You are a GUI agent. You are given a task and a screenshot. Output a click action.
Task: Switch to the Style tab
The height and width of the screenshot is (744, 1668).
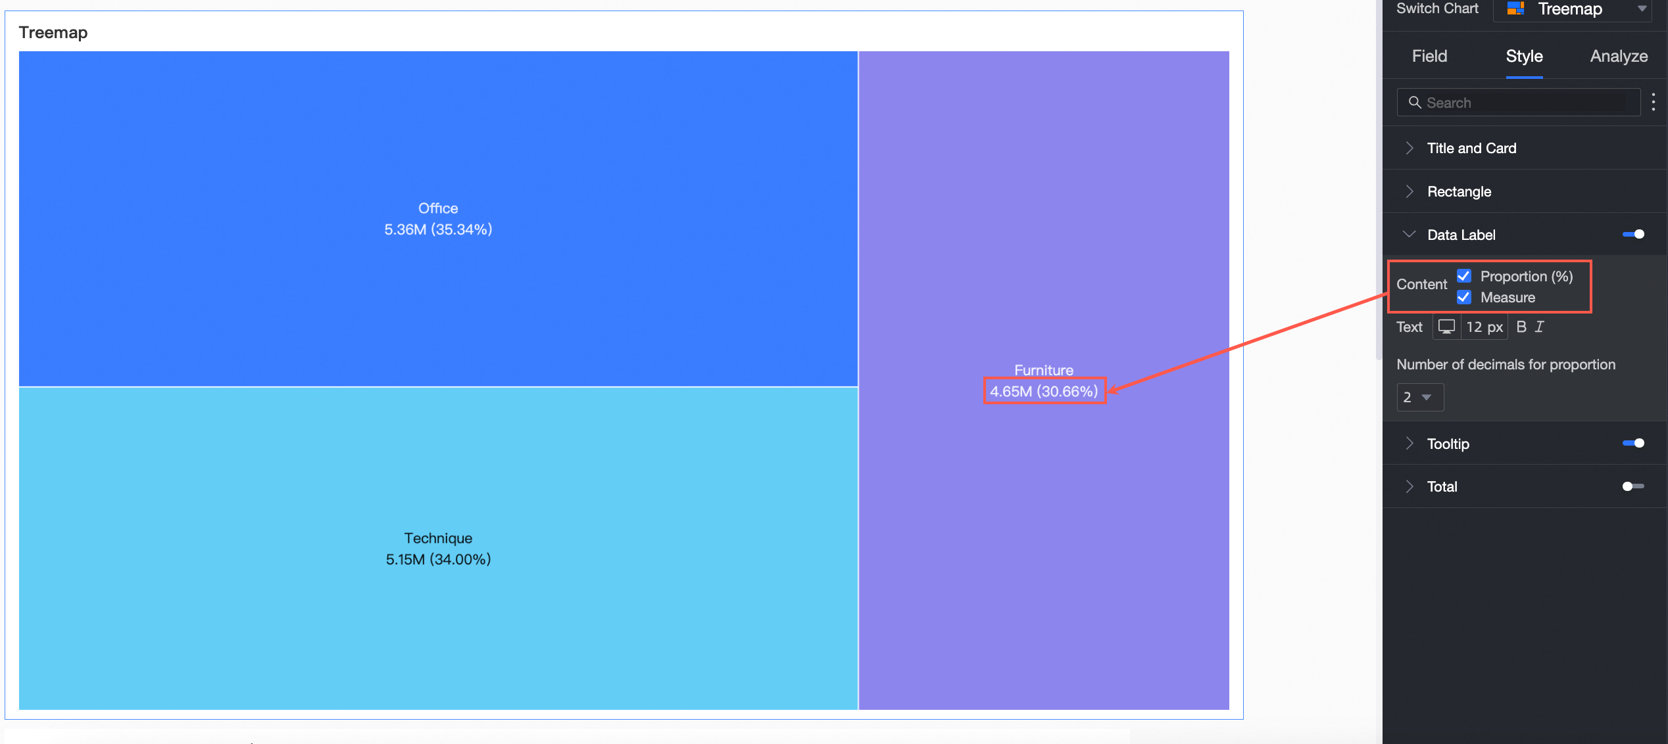tap(1524, 56)
